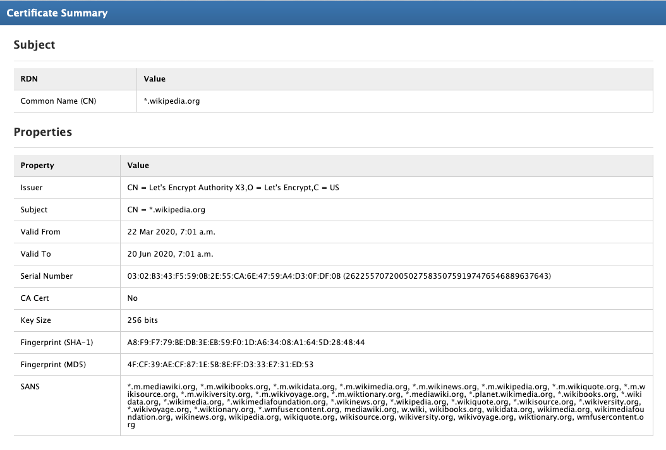Select the SANS domain list text
Viewport: 666px width, 450px height.
[386, 405]
